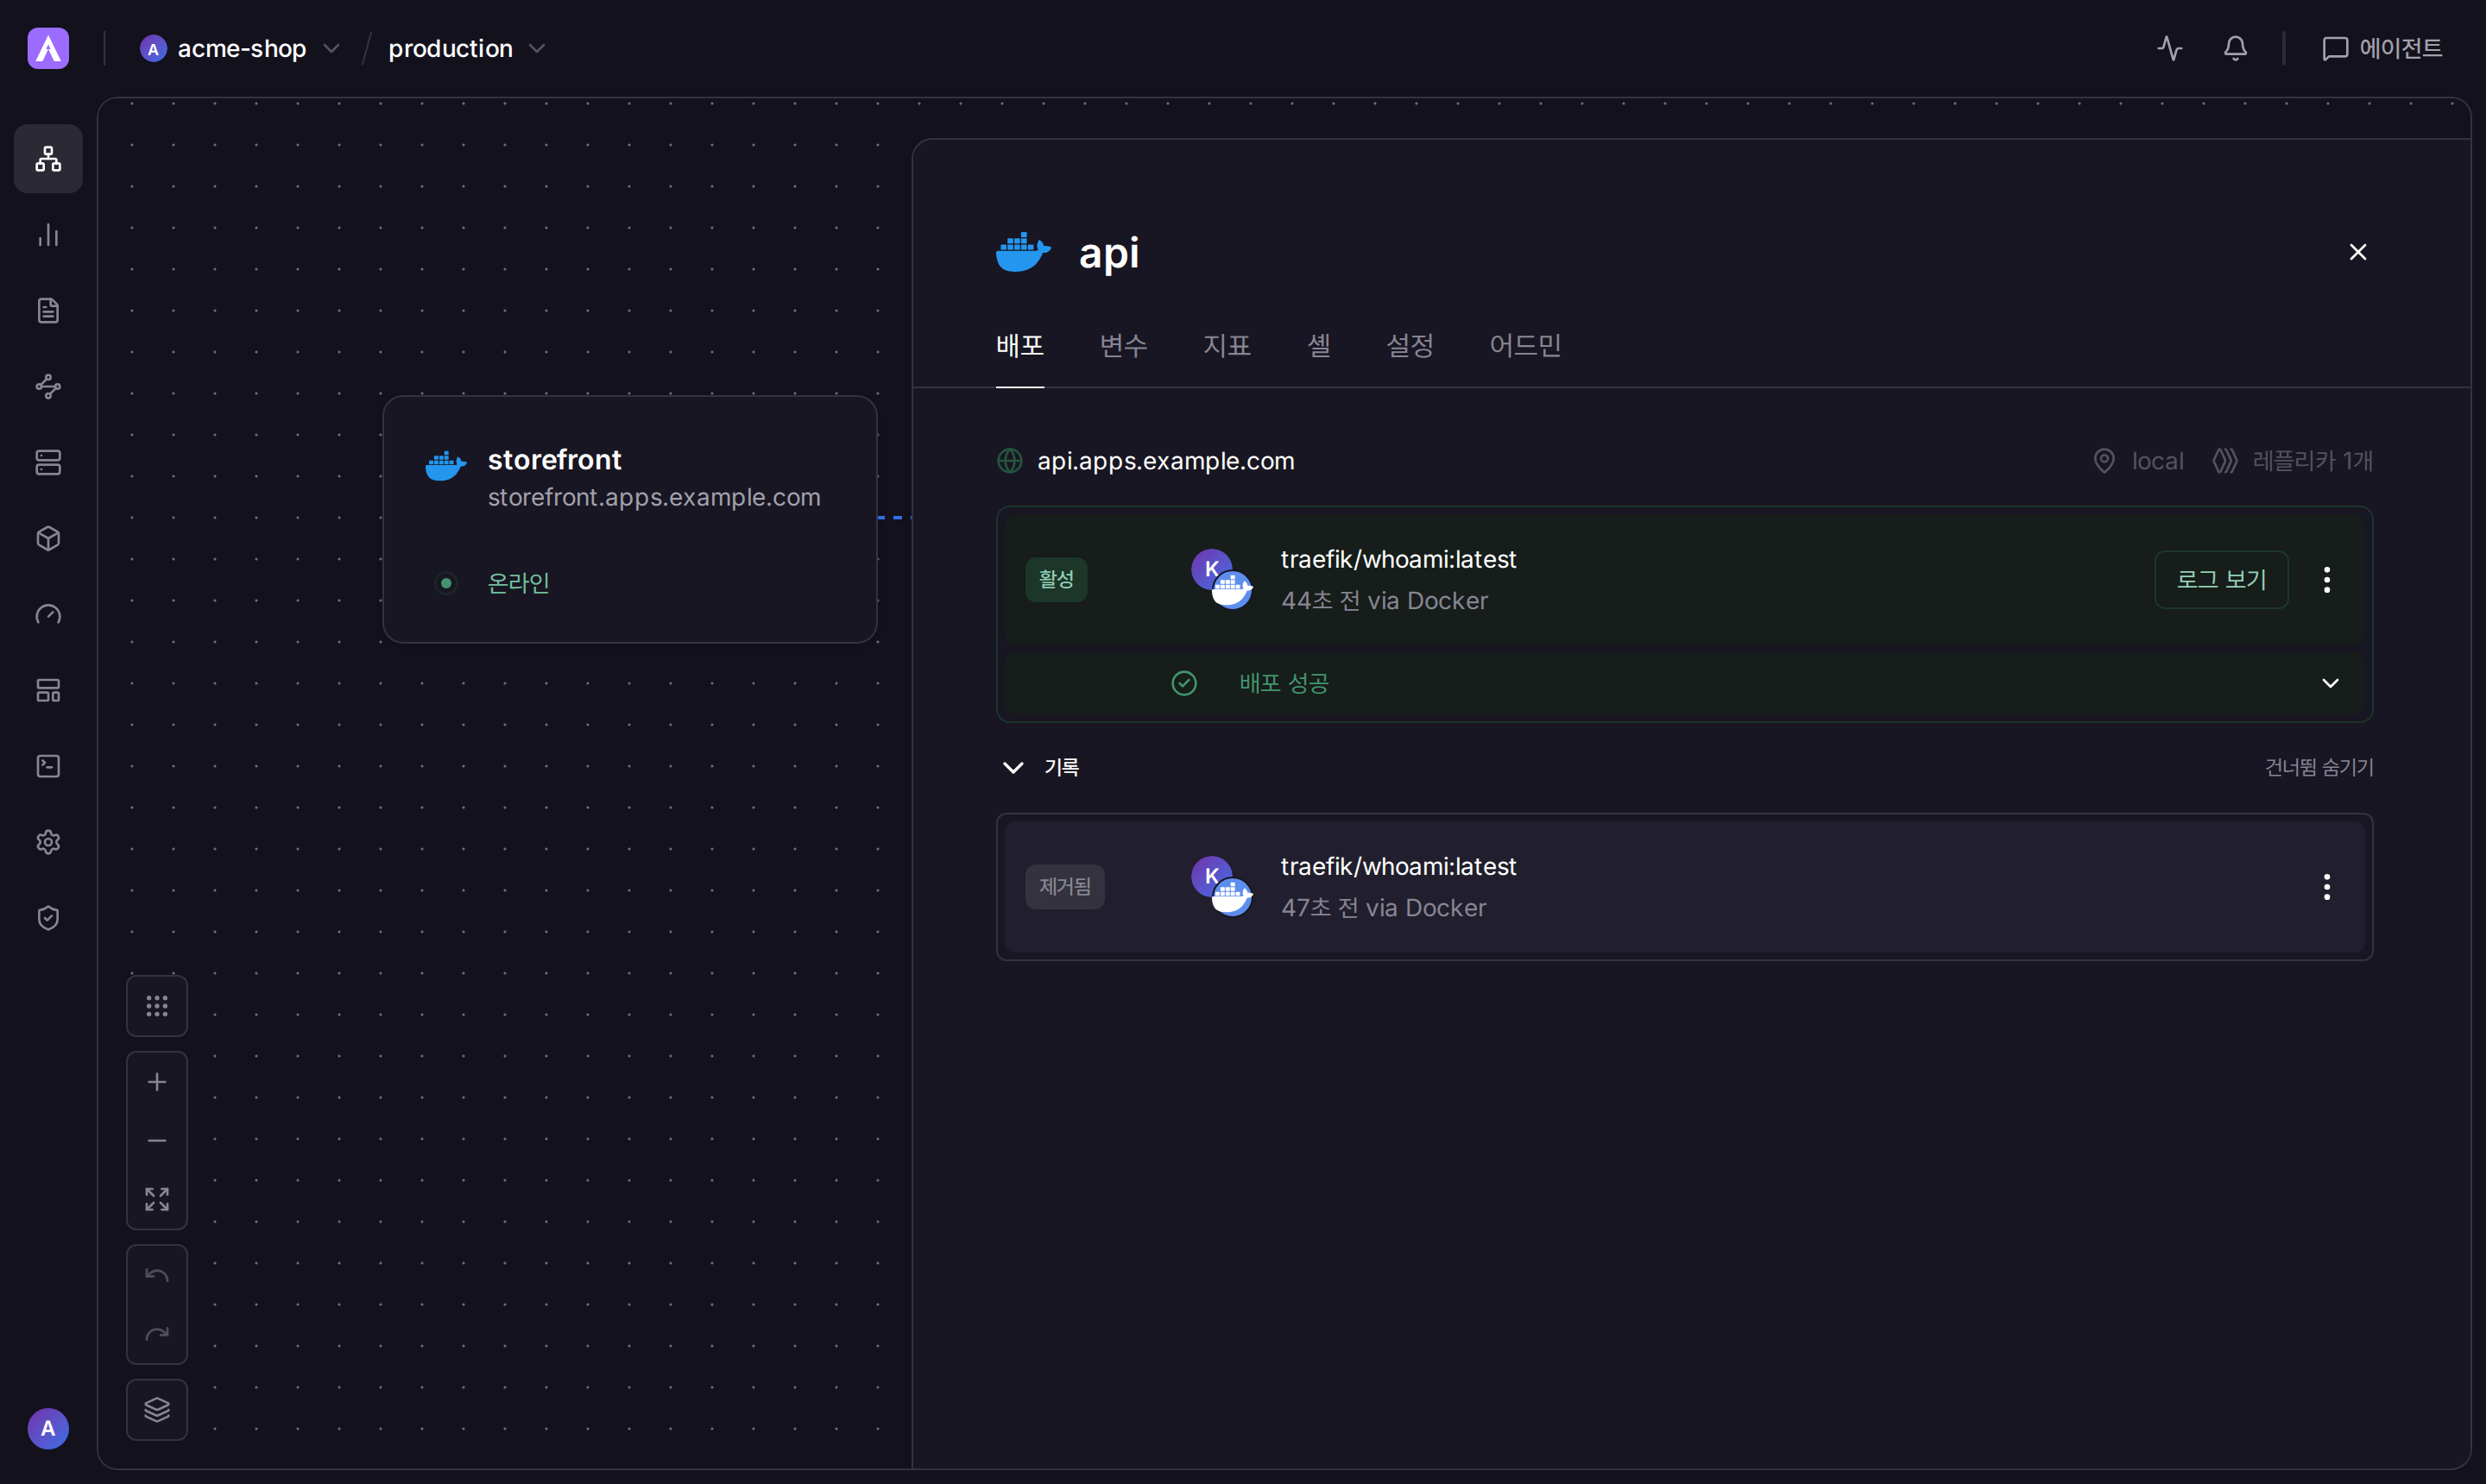Zoom out on the canvas
This screenshot has width=2486, height=1484.
[x=157, y=1141]
